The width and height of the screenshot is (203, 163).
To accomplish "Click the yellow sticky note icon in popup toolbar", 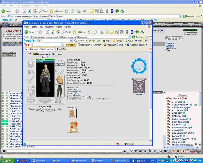I will click(112, 32).
